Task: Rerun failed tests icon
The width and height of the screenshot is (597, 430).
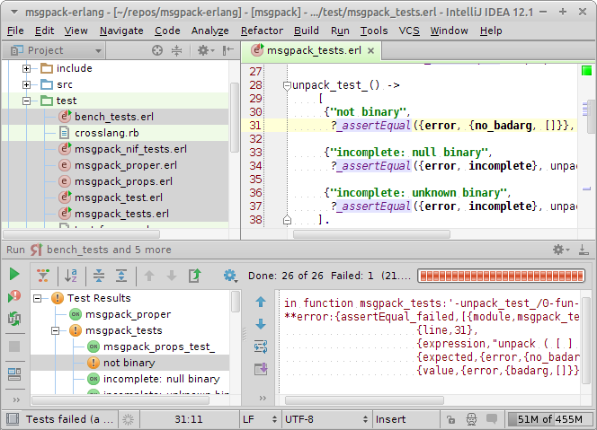Action: pyautogui.click(x=14, y=296)
